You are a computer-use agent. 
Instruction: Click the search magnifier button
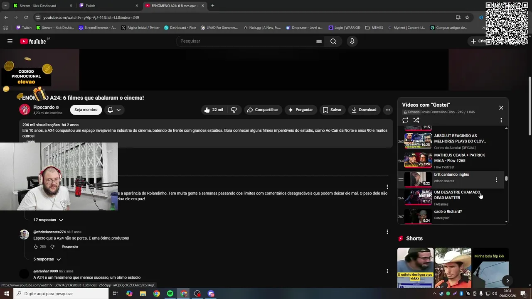click(x=333, y=41)
